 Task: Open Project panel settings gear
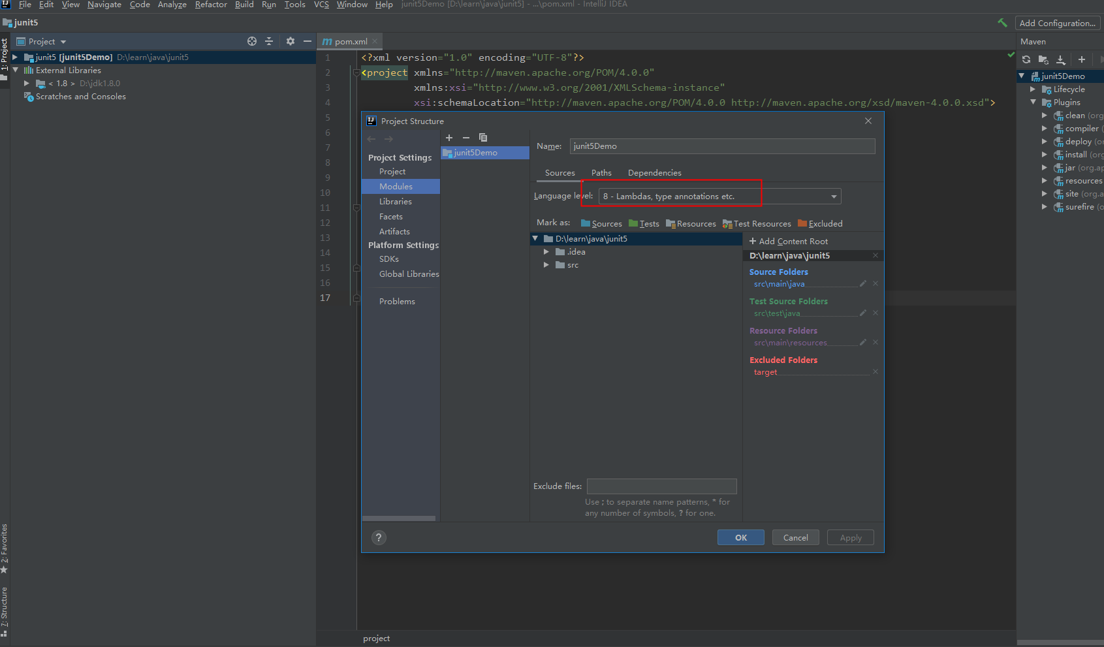click(291, 41)
